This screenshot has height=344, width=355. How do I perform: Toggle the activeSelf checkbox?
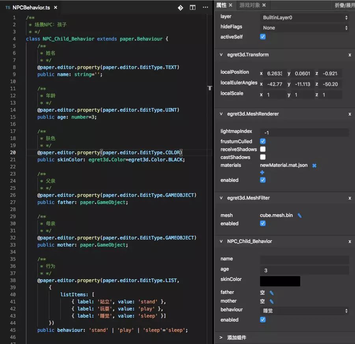tap(263, 37)
